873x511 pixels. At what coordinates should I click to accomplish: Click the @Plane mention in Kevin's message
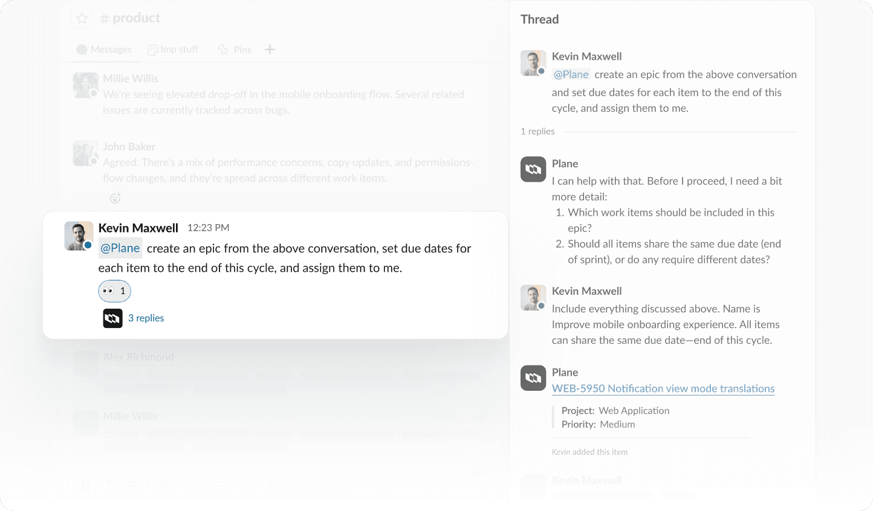coord(120,248)
